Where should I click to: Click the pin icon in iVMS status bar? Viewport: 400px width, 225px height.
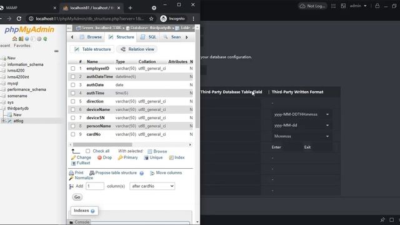click(x=382, y=219)
